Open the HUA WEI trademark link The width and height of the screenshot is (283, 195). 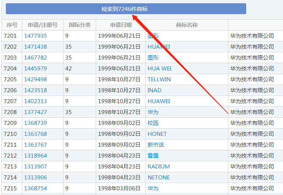[x=160, y=69]
